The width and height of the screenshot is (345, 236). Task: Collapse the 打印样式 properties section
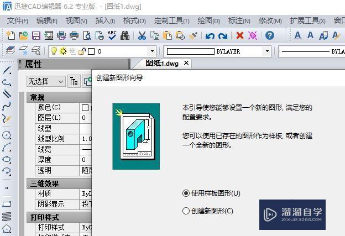59,217
